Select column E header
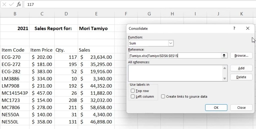This screenshot has width=256, height=129. tap(96, 14)
